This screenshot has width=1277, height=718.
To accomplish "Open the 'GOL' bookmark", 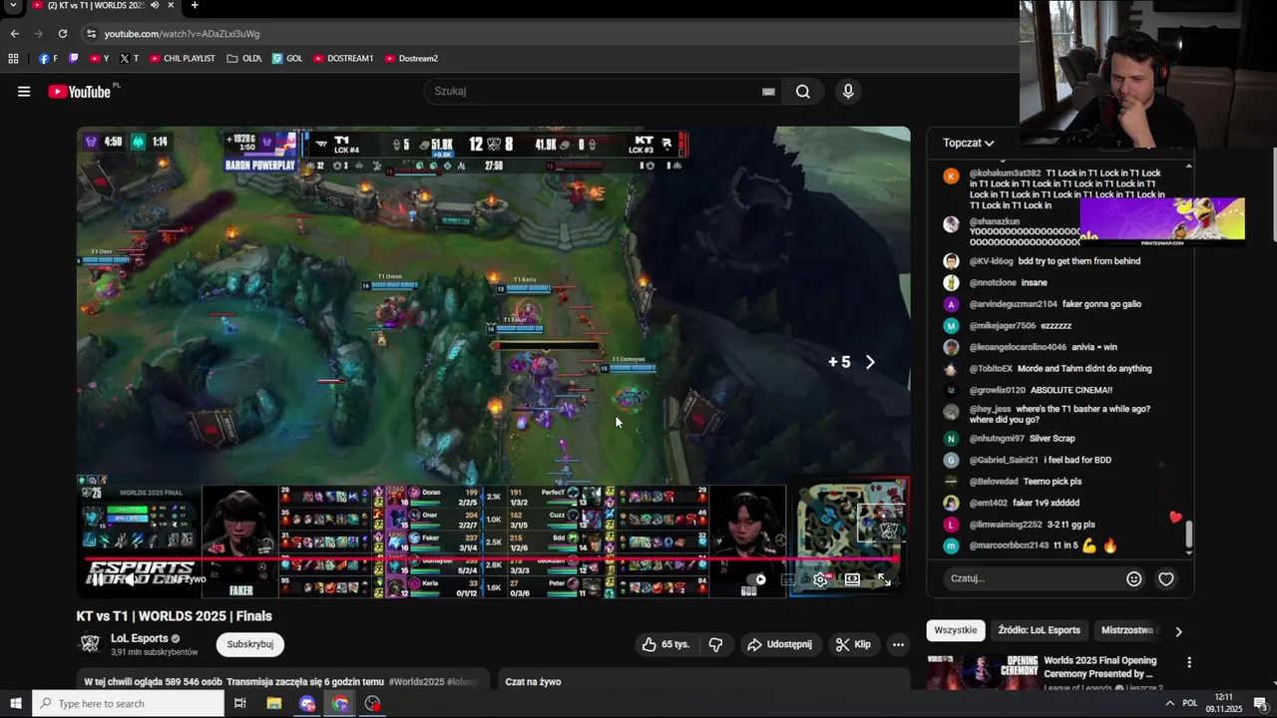I will 287,59.
